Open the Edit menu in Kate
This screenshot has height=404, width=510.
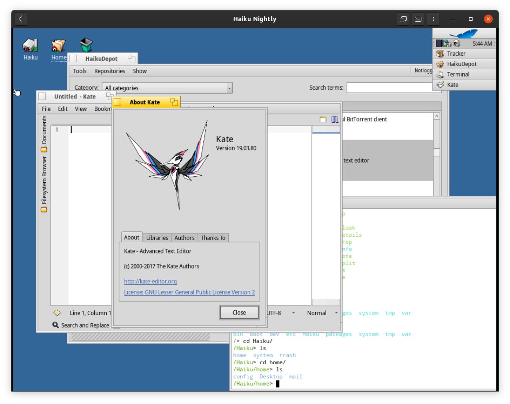click(x=63, y=109)
